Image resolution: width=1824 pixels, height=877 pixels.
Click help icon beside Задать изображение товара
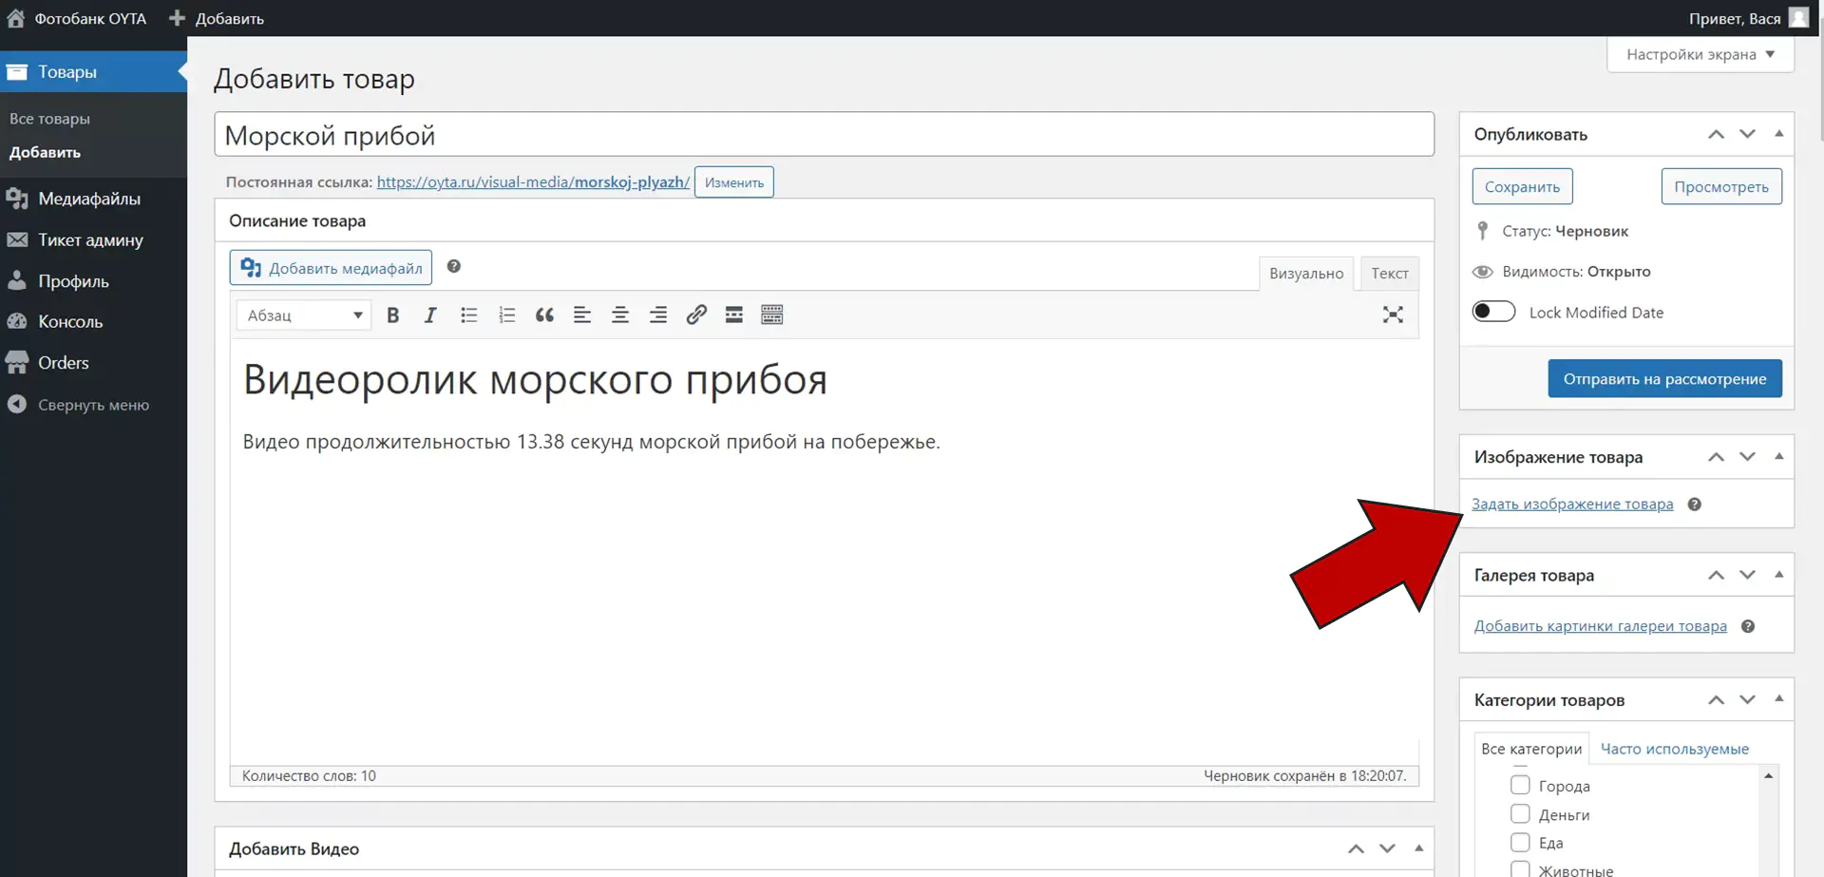pyautogui.click(x=1694, y=505)
